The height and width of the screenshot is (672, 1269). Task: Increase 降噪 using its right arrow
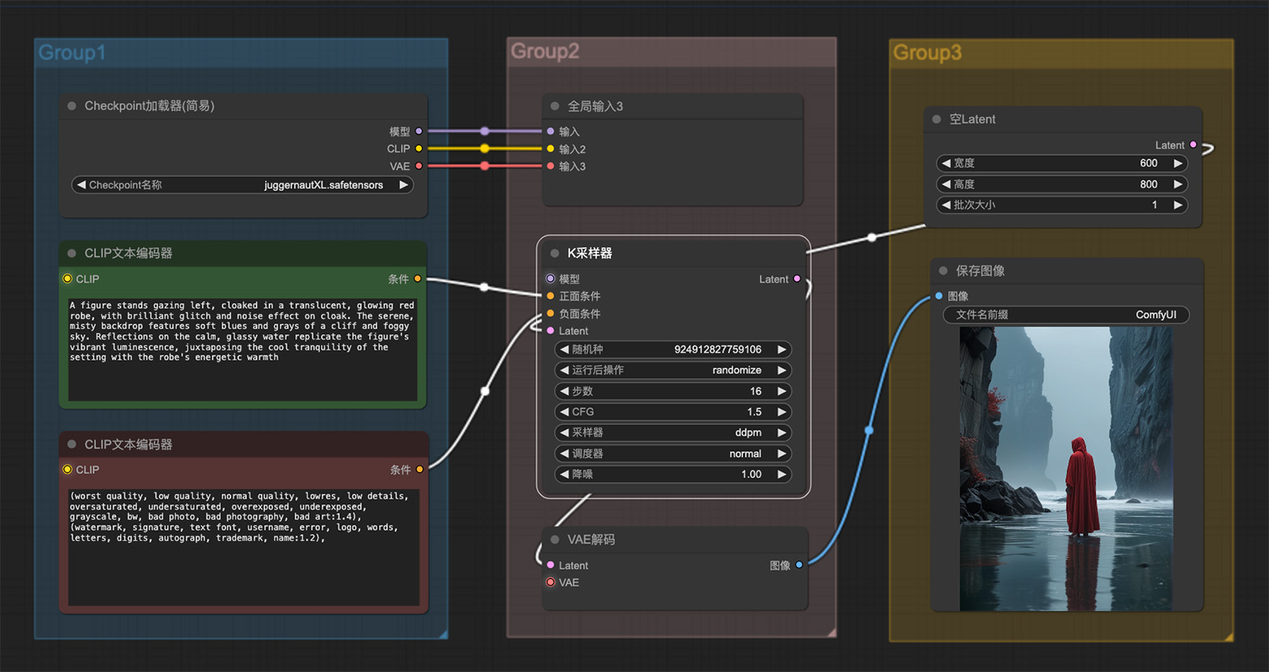pos(782,474)
